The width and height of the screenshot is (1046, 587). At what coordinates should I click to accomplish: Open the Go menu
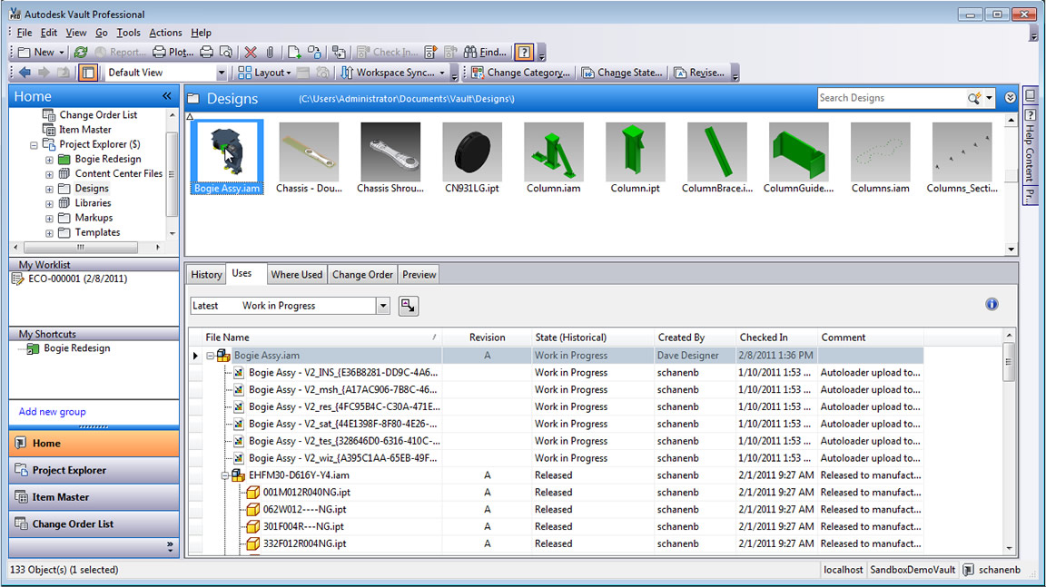(102, 32)
